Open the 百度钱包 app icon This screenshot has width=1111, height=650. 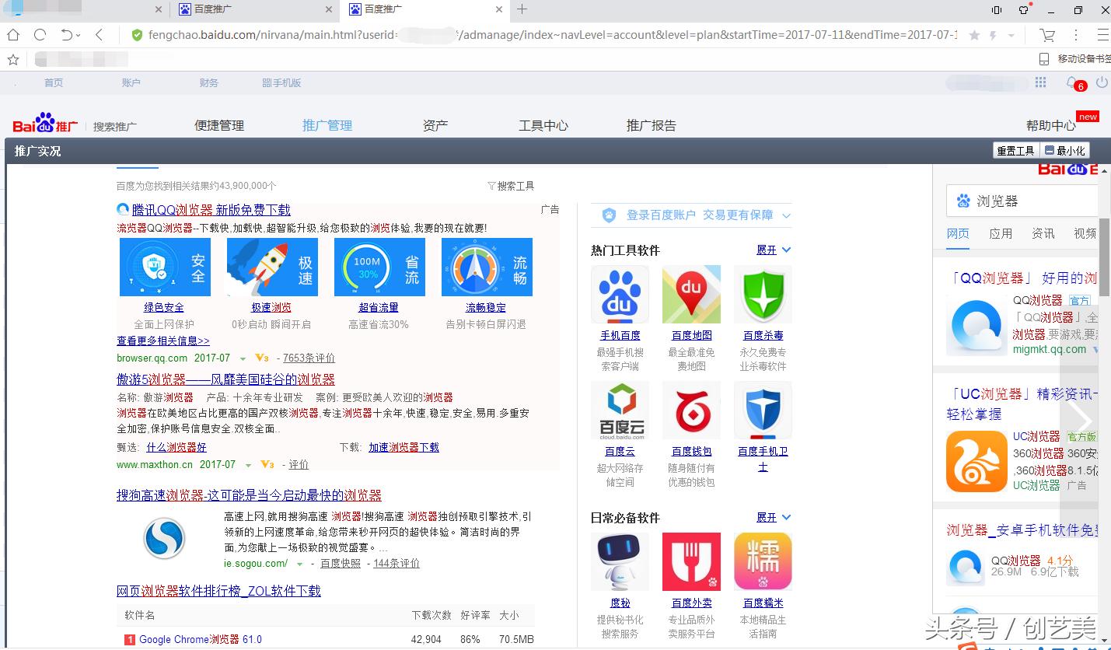click(691, 411)
